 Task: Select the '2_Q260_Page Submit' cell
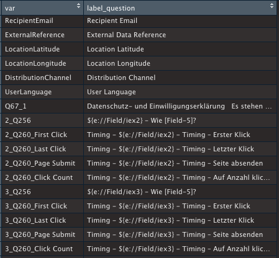[43, 163]
